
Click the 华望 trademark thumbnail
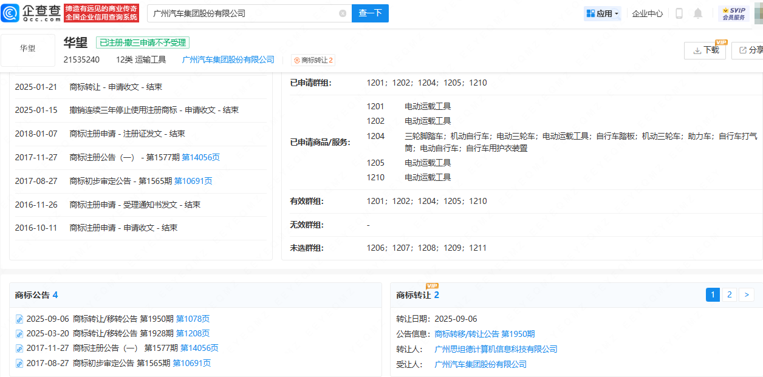tap(28, 50)
